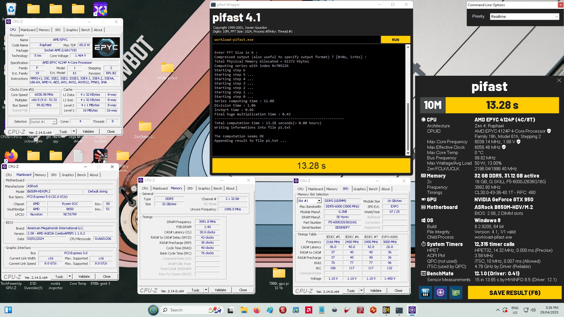The width and height of the screenshot is (564, 317).
Task: Open the red TL taskbar icon
Action: (x=283, y=310)
